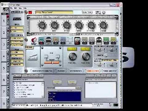This screenshot has width=148, height=111.
Task: Select the yellow-green pedal ending the chain
Action: (113, 41)
